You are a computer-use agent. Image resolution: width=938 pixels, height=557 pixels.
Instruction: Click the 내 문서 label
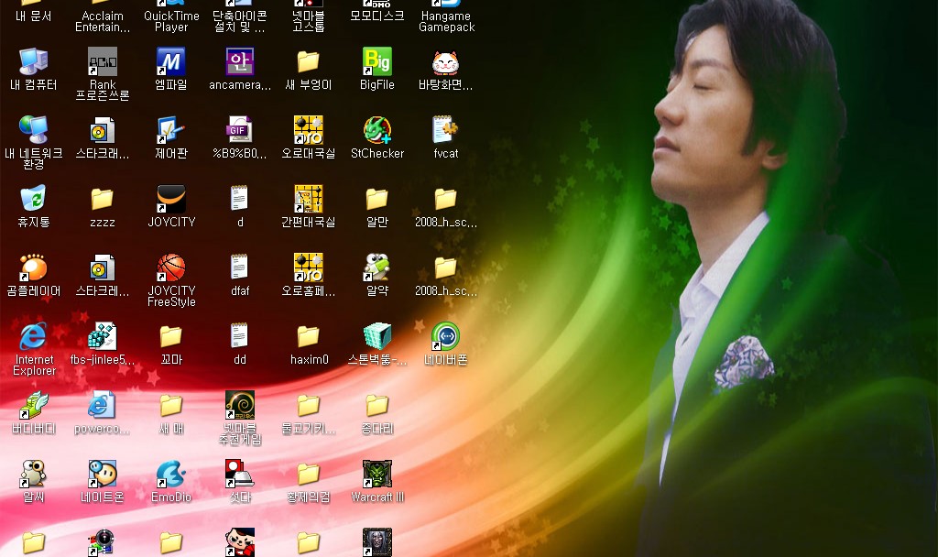(34, 16)
